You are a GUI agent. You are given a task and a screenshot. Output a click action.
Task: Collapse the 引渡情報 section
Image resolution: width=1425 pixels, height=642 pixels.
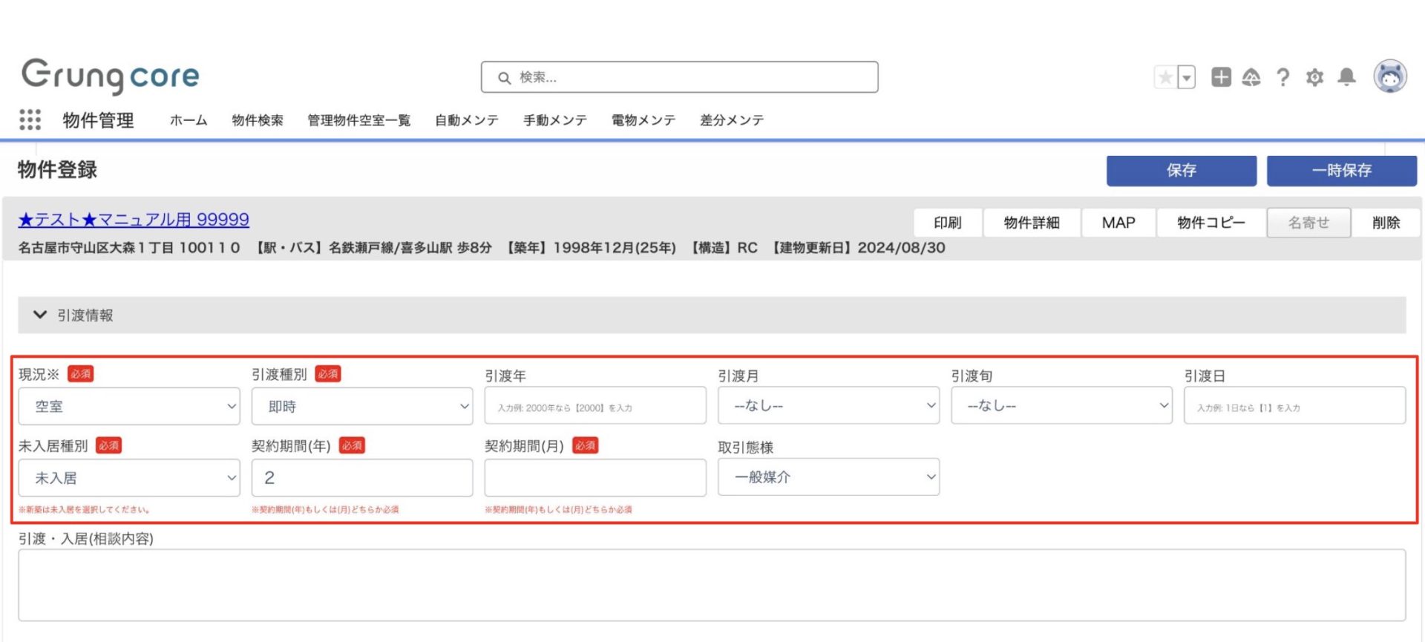click(40, 315)
